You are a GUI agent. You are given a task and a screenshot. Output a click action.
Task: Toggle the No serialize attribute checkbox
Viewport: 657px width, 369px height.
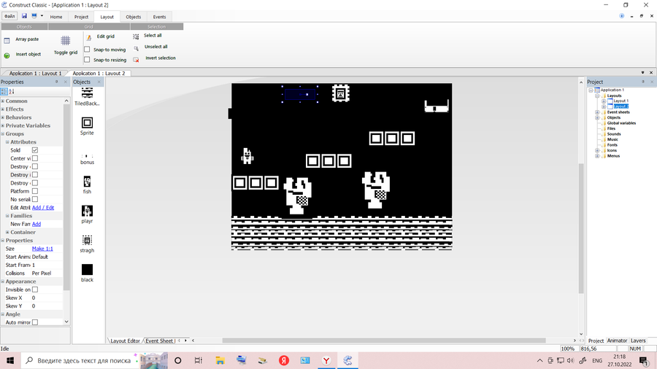tap(35, 199)
